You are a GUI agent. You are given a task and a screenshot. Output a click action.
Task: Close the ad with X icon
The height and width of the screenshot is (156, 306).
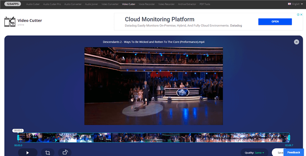click(x=301, y=15)
